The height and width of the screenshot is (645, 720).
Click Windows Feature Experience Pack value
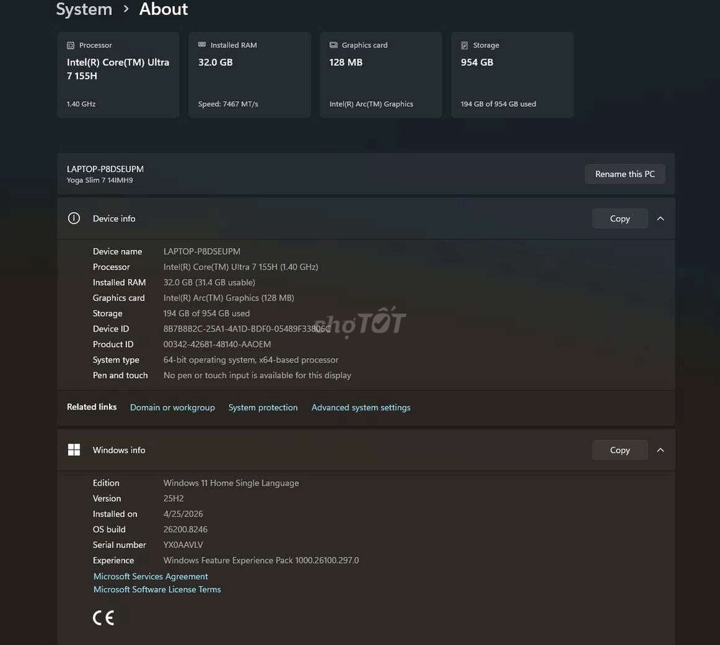(262, 561)
